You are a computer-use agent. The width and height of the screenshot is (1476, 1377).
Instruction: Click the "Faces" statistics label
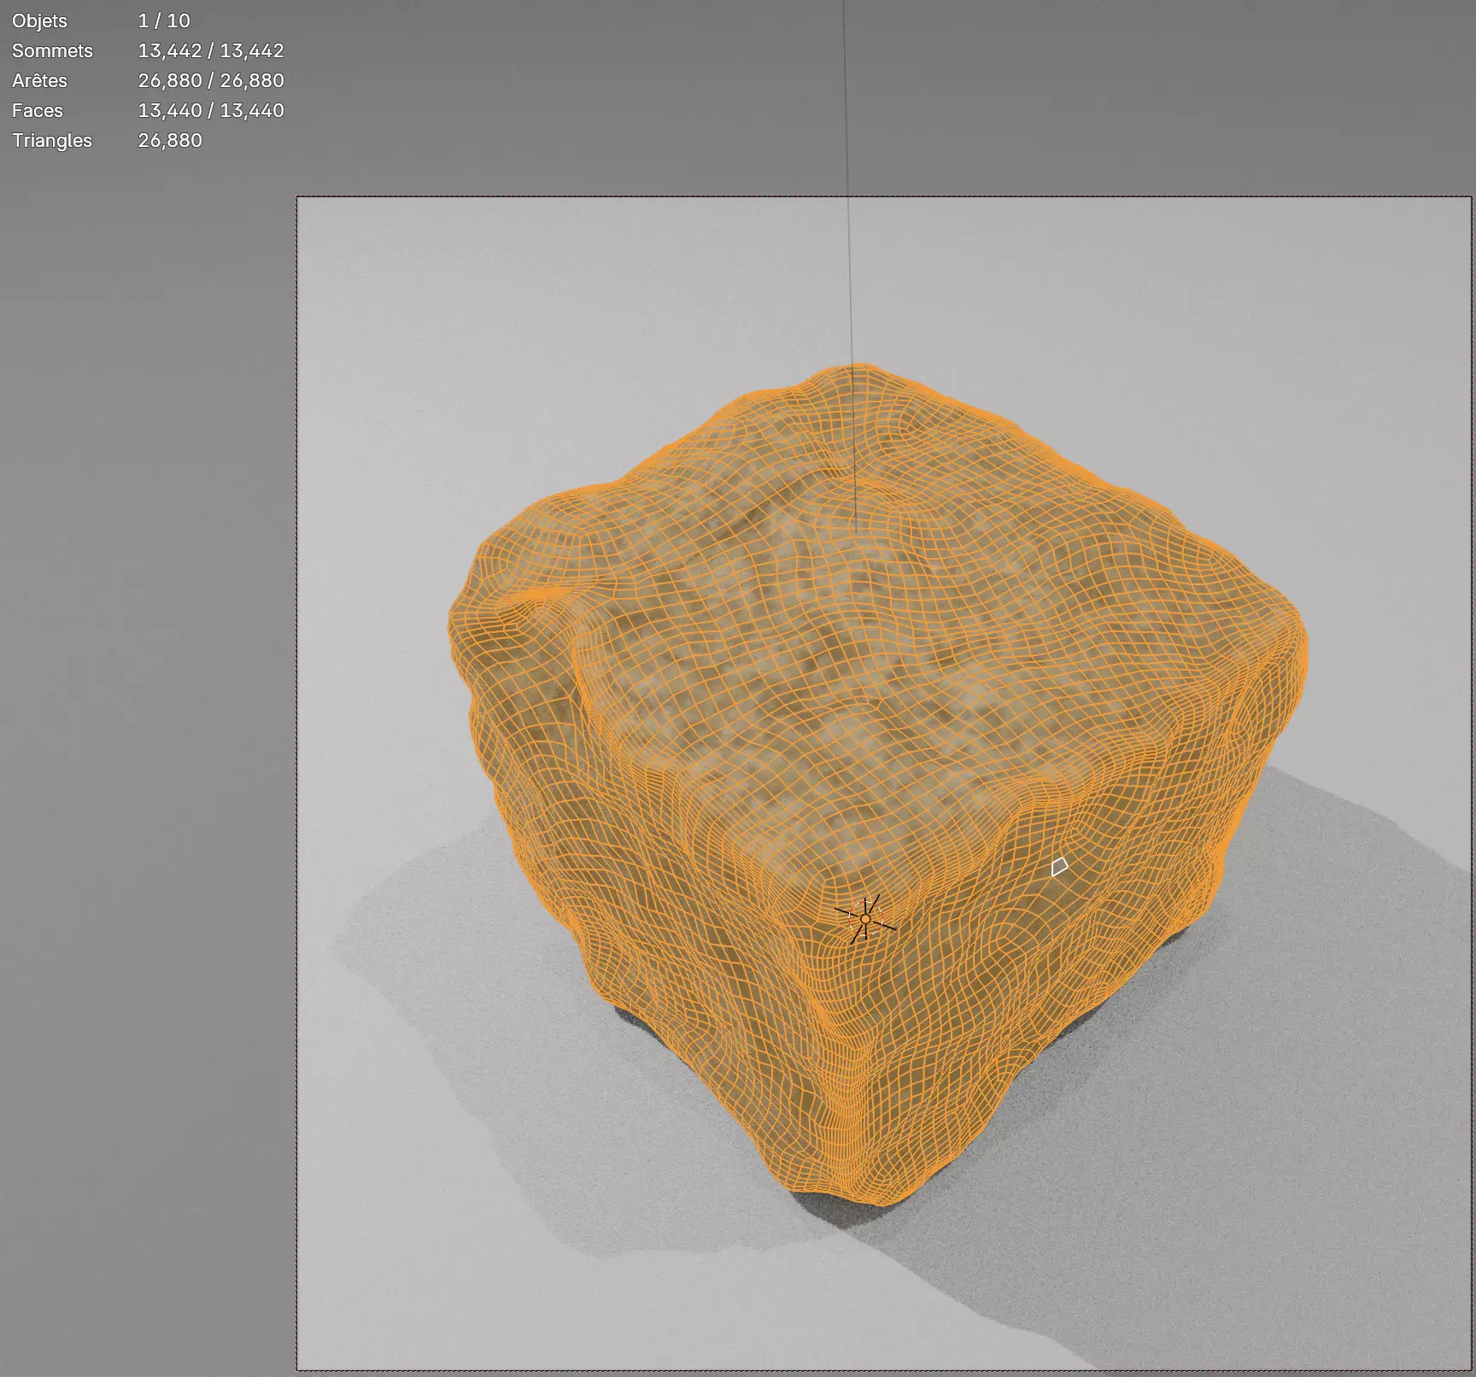[x=38, y=110]
